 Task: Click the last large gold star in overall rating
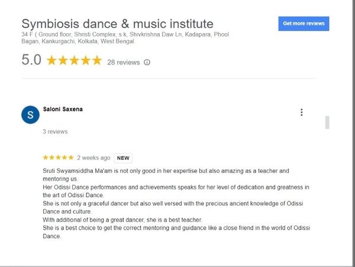tap(96, 60)
